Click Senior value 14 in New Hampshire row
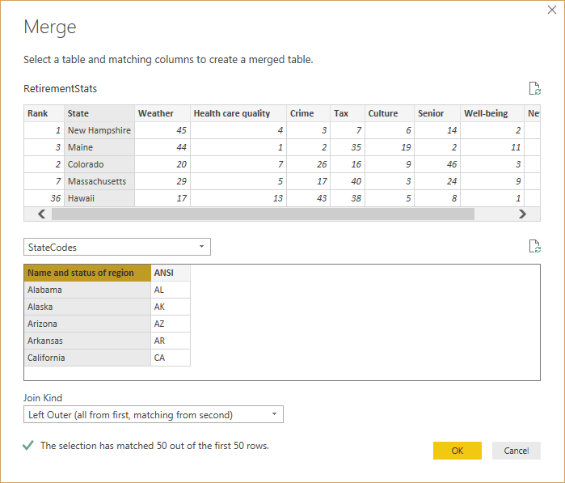 tap(437, 130)
